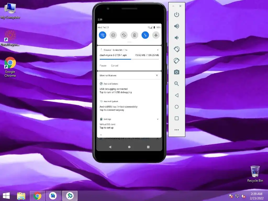Viewport: 268px width, 201px height.
Task: Click the download progress bar
Action: coord(129,59)
